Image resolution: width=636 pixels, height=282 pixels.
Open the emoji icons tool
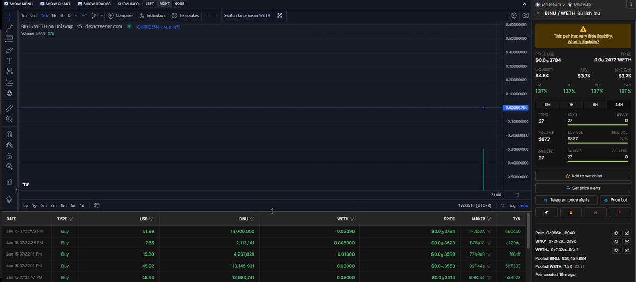pyautogui.click(x=9, y=93)
